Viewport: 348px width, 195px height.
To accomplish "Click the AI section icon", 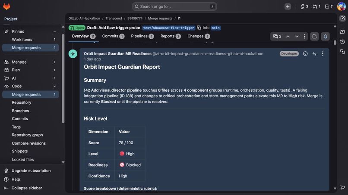I will click(x=6, y=78).
